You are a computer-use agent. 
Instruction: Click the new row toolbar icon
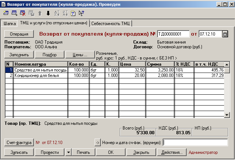(6, 13)
